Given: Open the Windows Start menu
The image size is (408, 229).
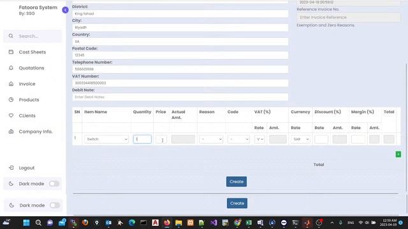Looking at the screenshot, I should coord(26,223).
